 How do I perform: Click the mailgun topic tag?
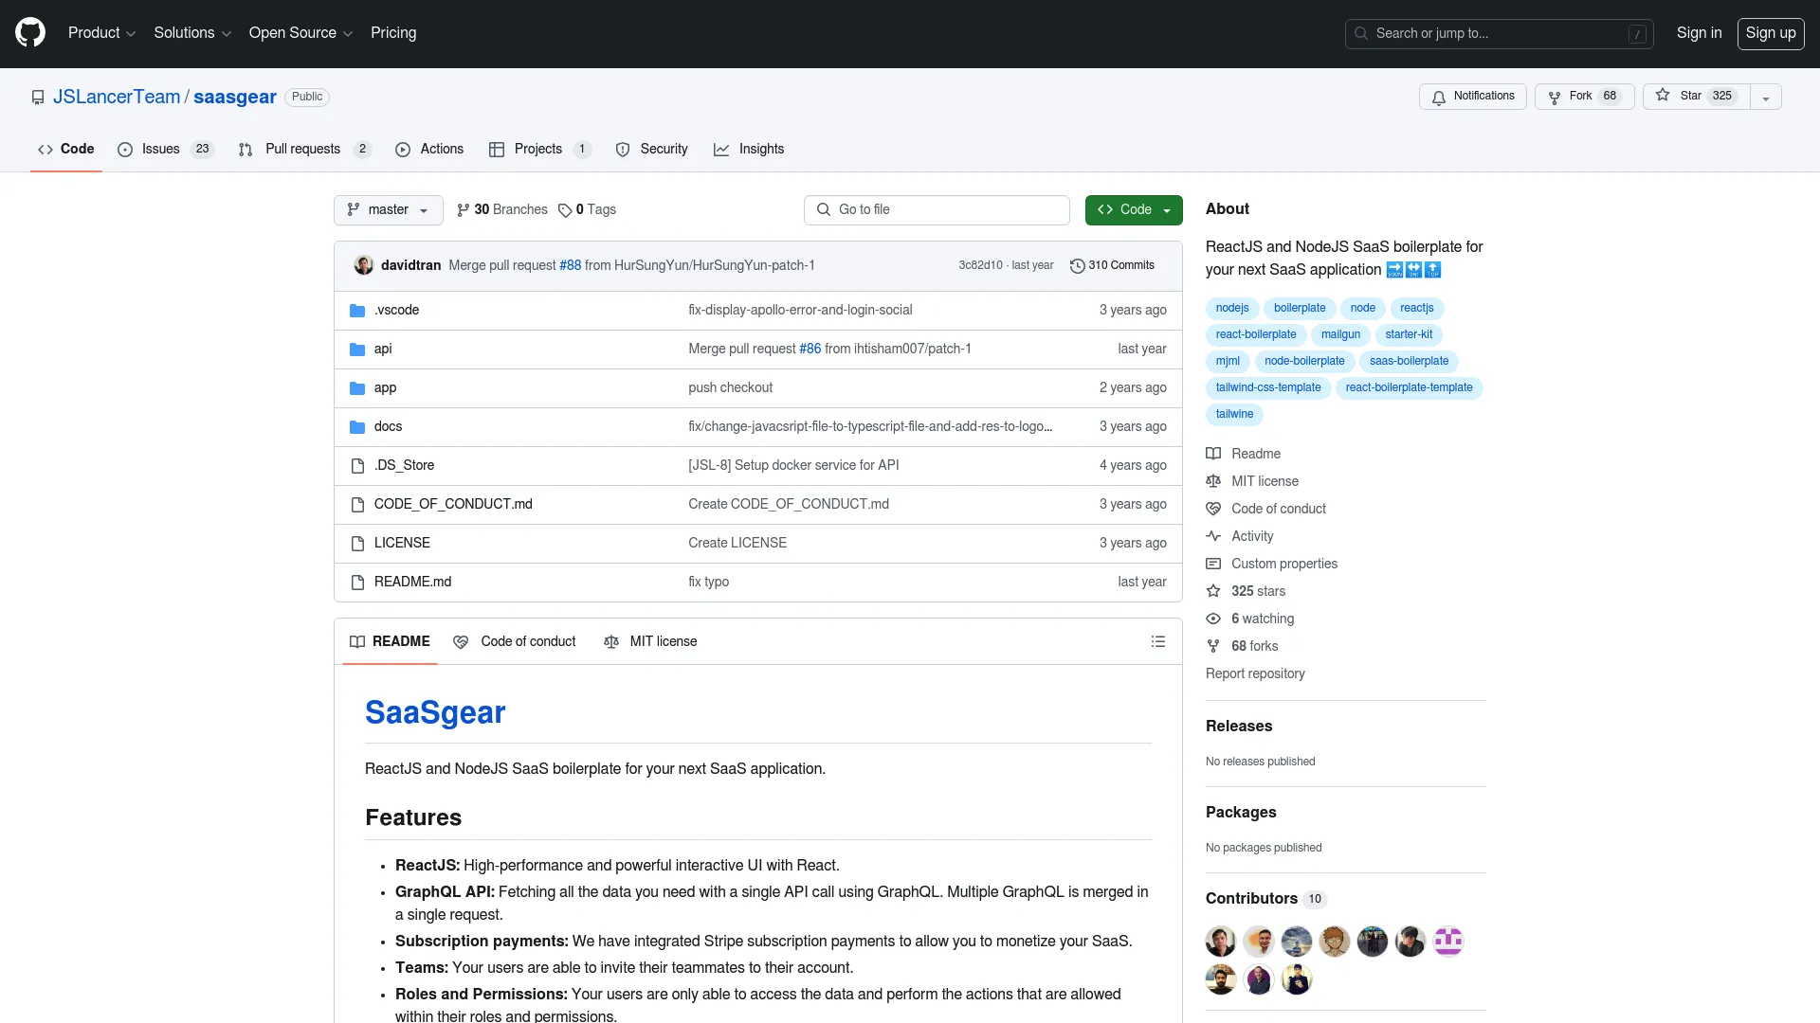pyautogui.click(x=1340, y=335)
